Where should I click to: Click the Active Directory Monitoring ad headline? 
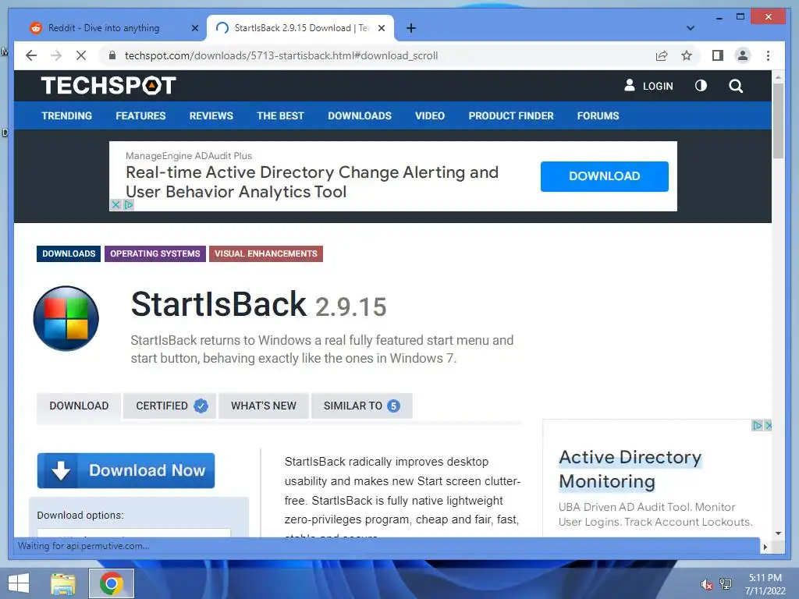(630, 469)
